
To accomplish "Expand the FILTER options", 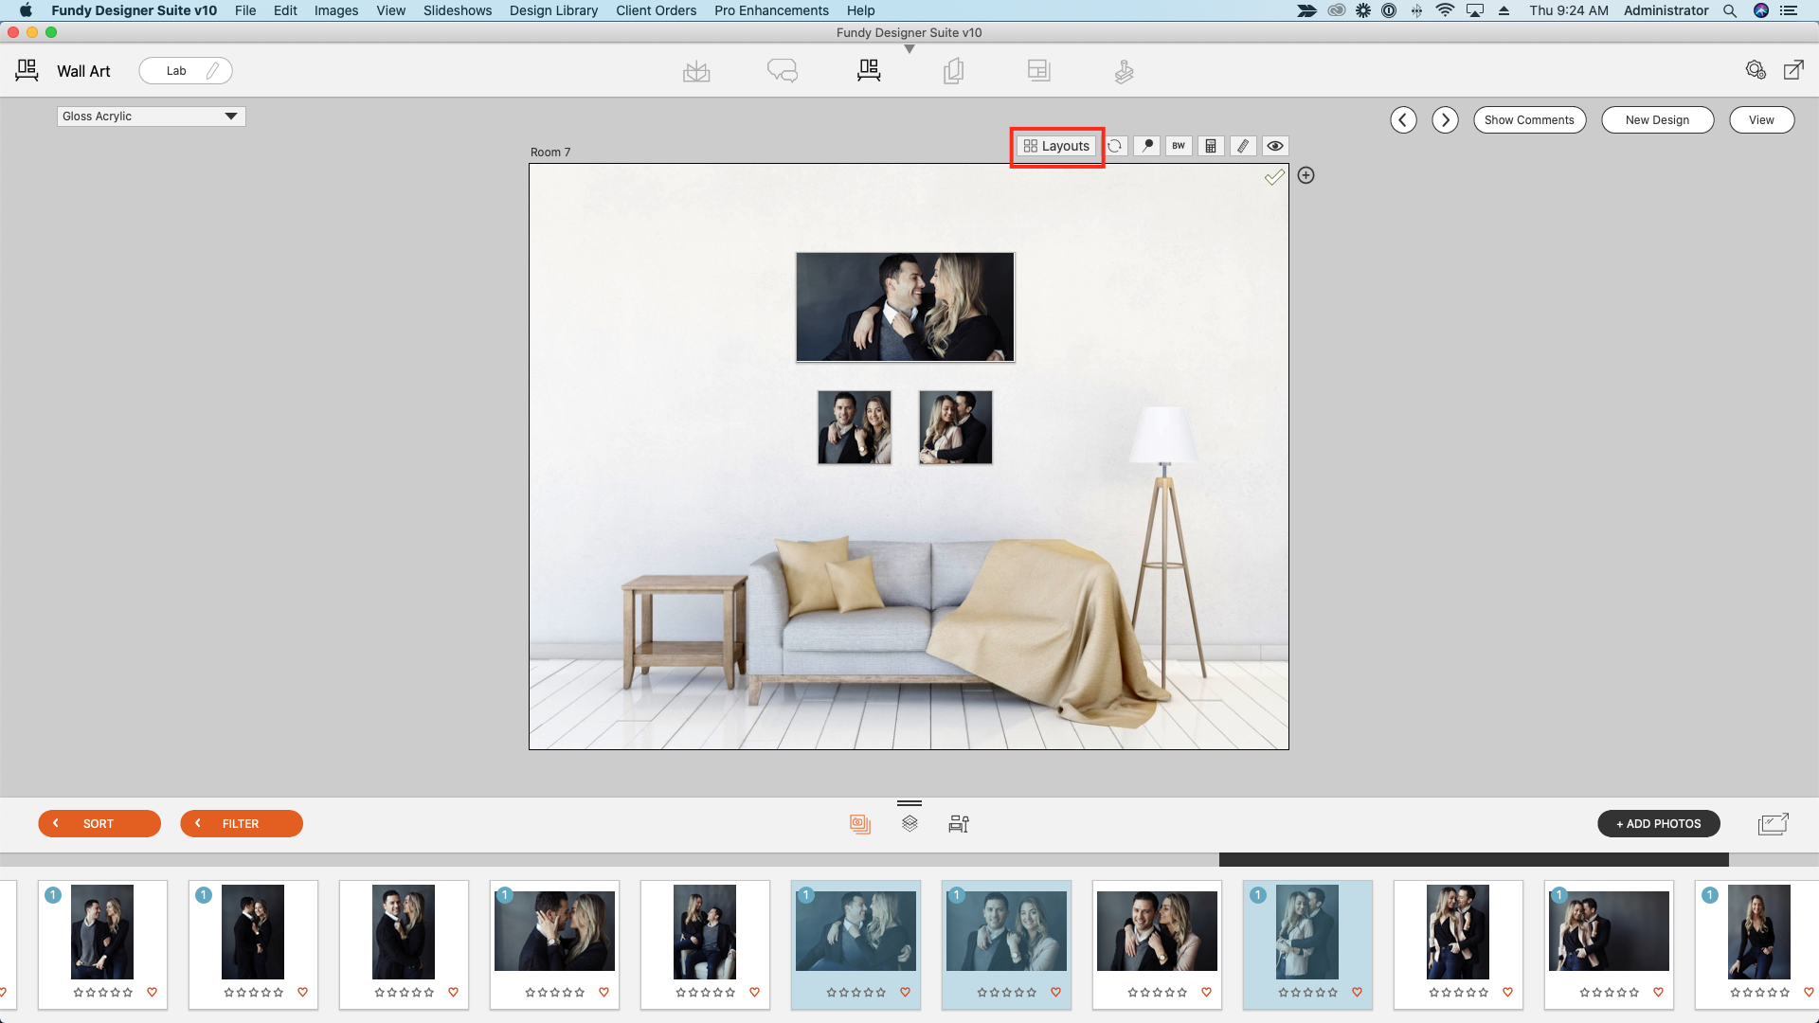I will point(242,823).
